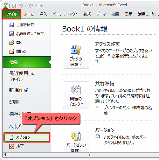The height and width of the screenshot is (160, 159).
Task: Click オプション in the File menu
Action: pos(27,137)
